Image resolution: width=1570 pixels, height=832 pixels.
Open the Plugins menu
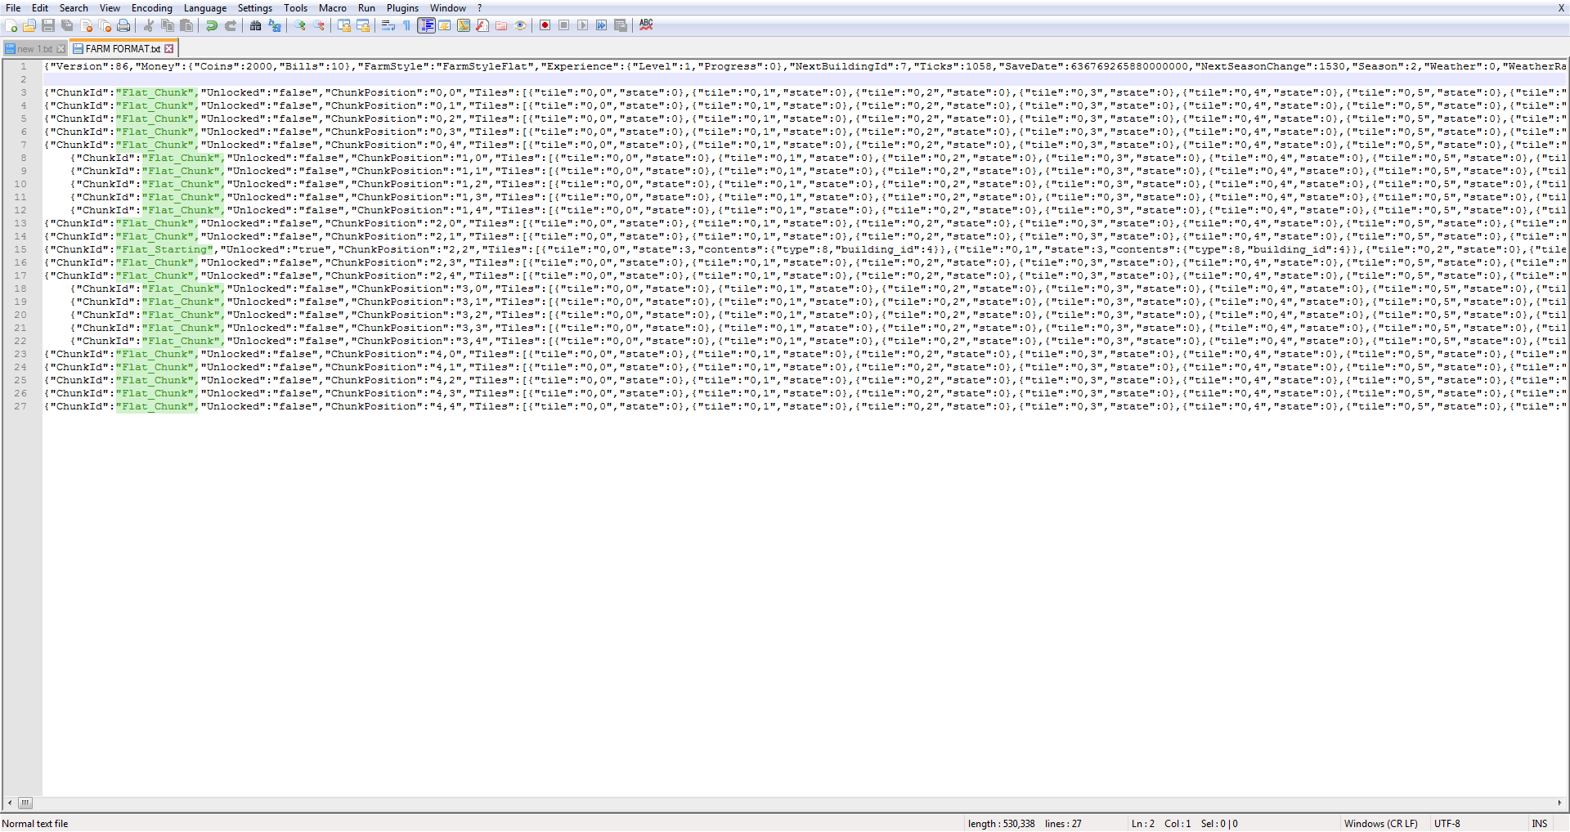(x=403, y=8)
